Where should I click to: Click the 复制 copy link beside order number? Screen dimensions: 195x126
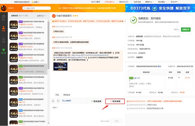click(x=160, y=67)
